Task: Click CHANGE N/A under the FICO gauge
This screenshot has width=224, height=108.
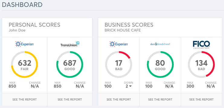Action: (211, 85)
